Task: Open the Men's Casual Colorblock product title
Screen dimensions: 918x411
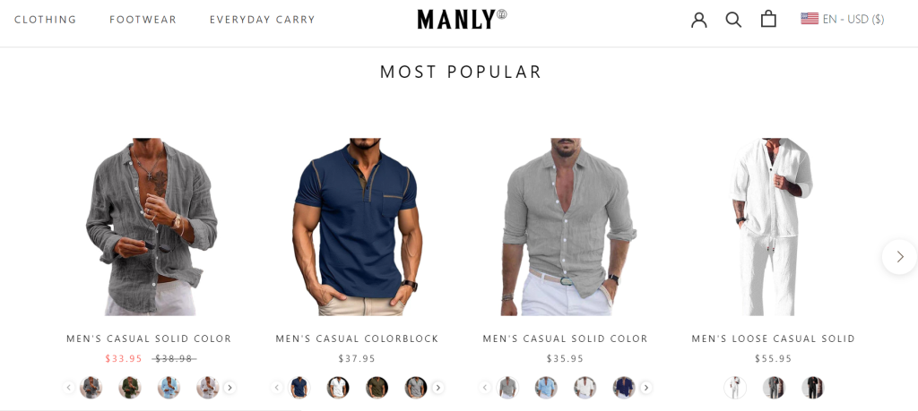Action: coord(357,338)
